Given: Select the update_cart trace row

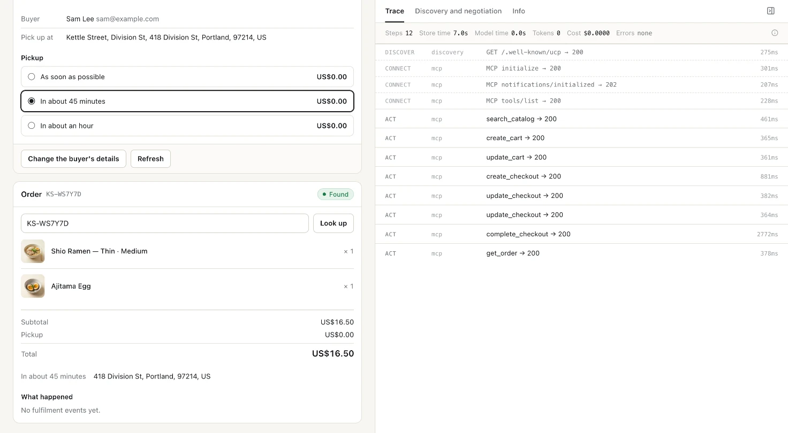Looking at the screenshot, I should tap(581, 157).
